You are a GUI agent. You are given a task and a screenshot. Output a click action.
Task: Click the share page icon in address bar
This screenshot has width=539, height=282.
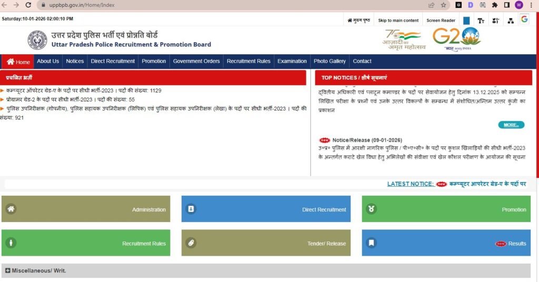point(431,5)
